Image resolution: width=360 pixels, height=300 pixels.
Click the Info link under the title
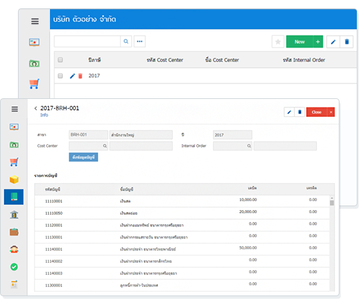[44, 115]
